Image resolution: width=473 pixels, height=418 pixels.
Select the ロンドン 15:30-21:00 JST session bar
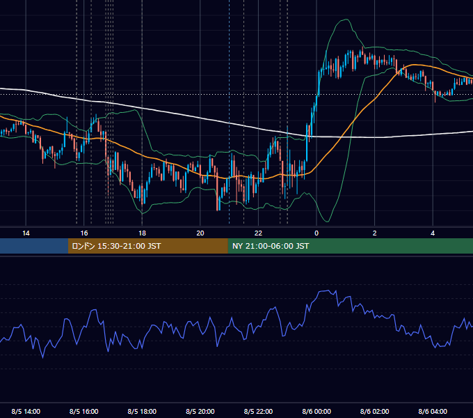coord(147,246)
